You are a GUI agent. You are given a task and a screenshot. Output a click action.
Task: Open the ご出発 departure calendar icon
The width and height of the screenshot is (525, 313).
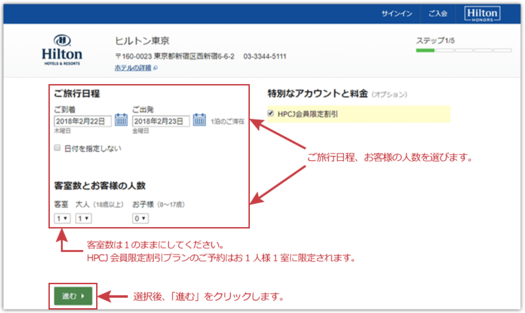199,120
